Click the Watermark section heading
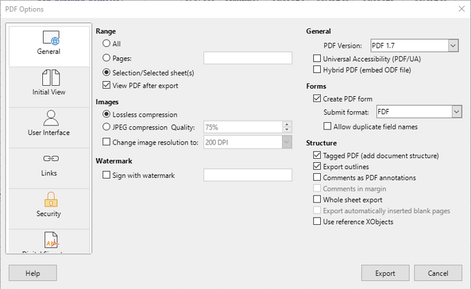The width and height of the screenshot is (471, 289). click(x=114, y=161)
